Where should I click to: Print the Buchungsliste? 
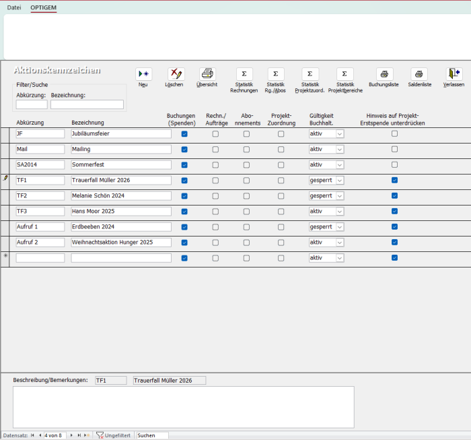(x=384, y=74)
